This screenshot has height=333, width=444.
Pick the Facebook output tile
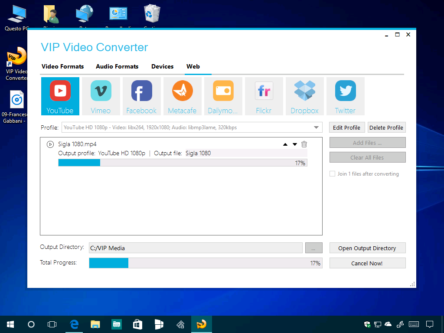(142, 96)
